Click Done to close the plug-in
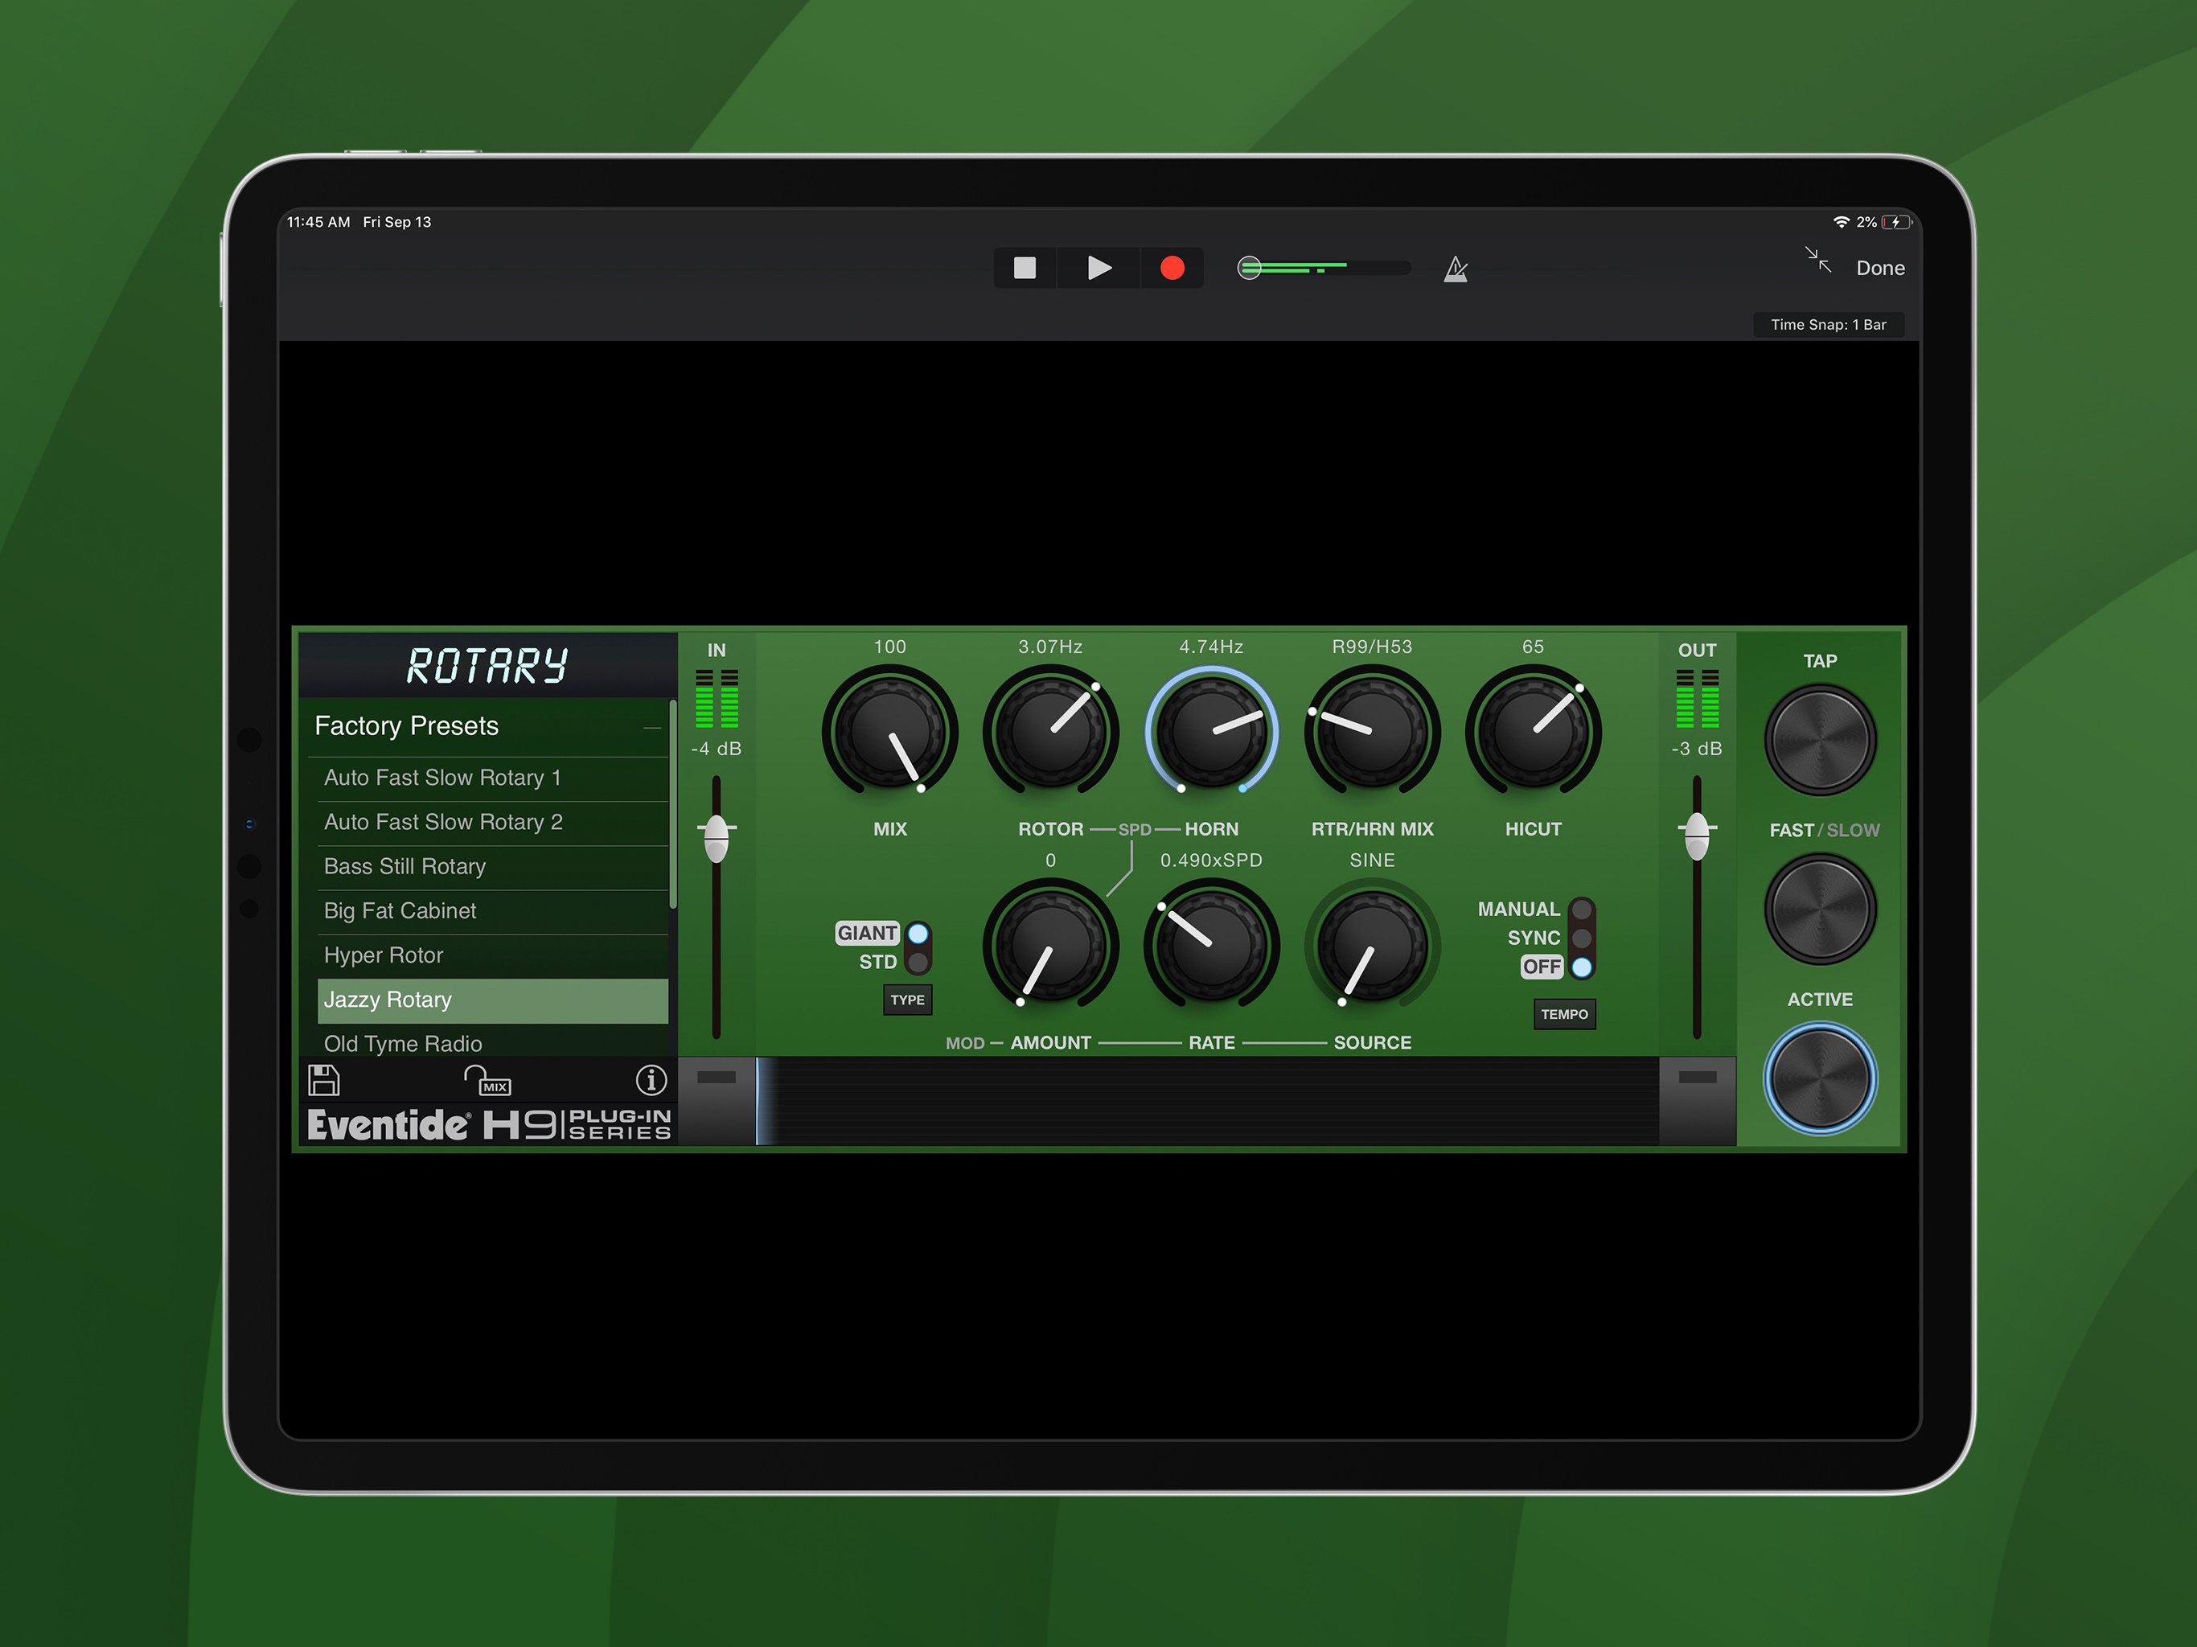2197x1647 pixels. pos(1879,269)
